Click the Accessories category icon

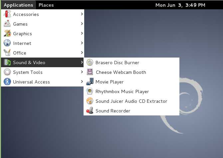tap(7, 14)
